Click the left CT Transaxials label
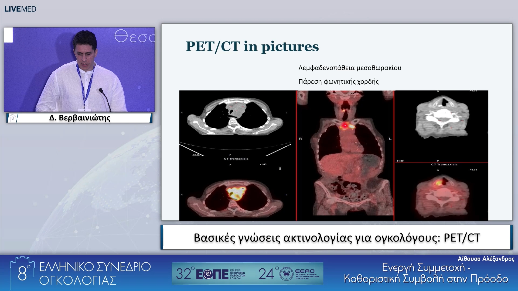 pos(236,159)
